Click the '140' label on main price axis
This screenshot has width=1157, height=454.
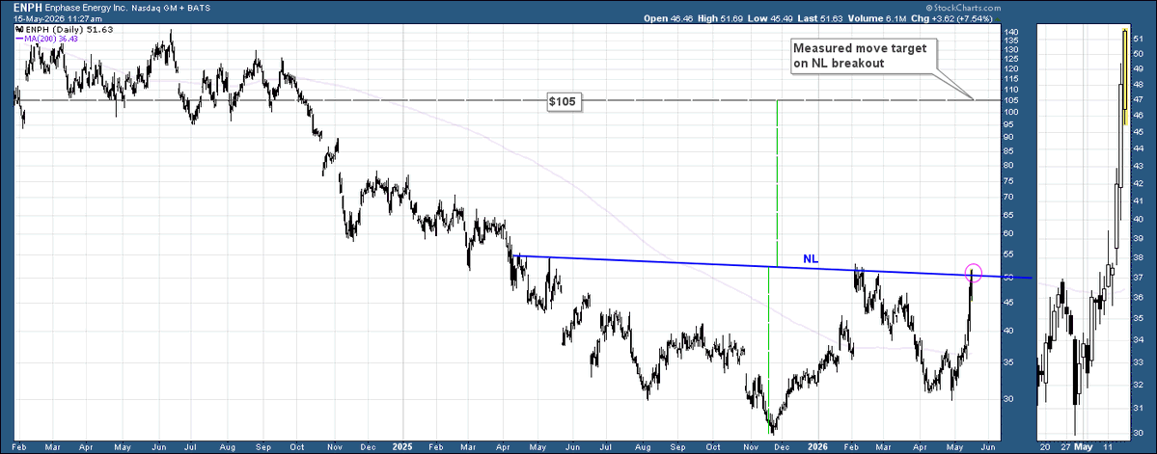pos(1009,33)
